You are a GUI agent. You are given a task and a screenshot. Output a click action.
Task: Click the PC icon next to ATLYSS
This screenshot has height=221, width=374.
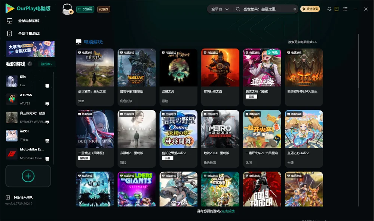(x=47, y=104)
